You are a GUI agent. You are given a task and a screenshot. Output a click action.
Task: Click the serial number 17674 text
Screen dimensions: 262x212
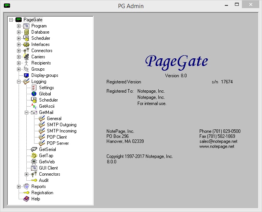[227, 82]
